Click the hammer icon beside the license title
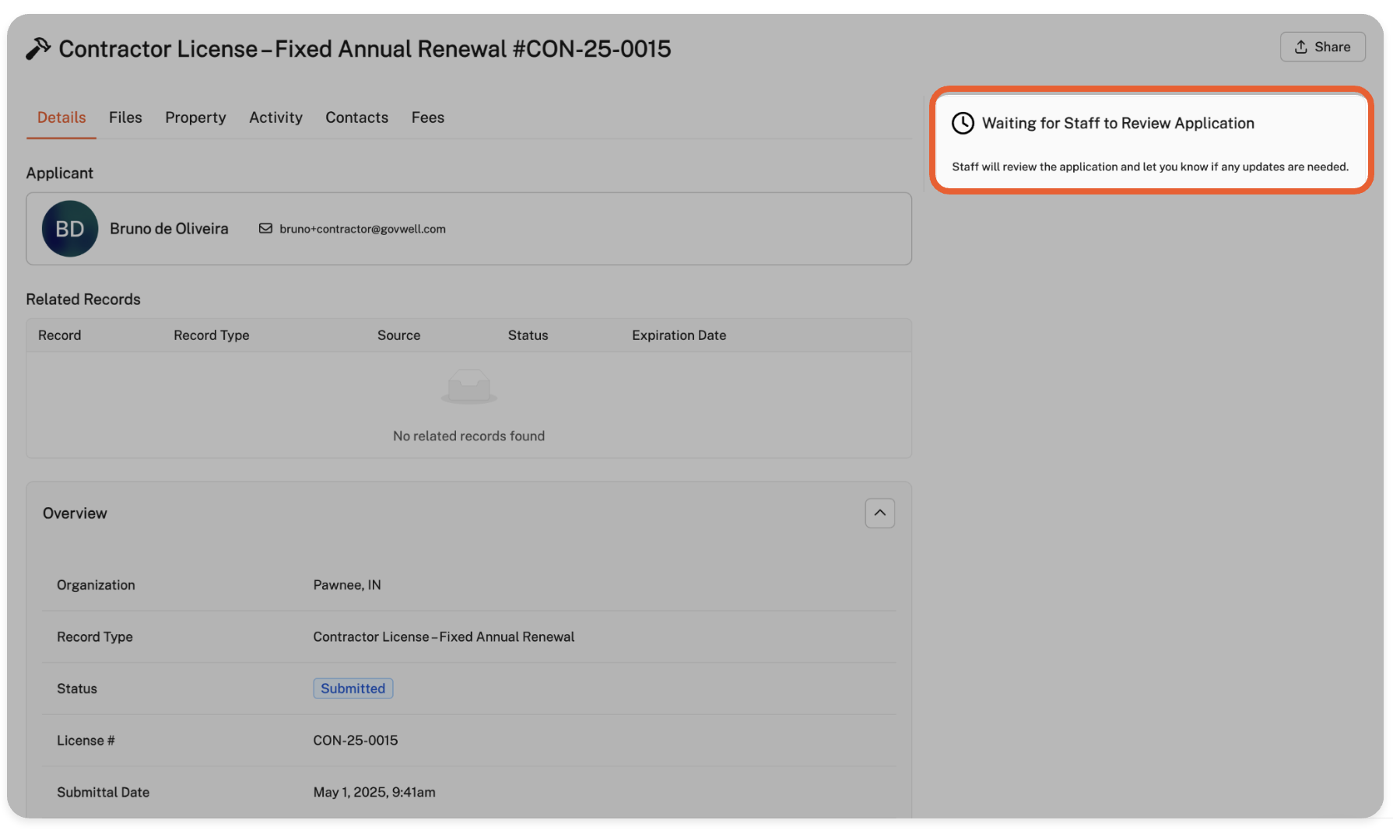 pyautogui.click(x=37, y=48)
